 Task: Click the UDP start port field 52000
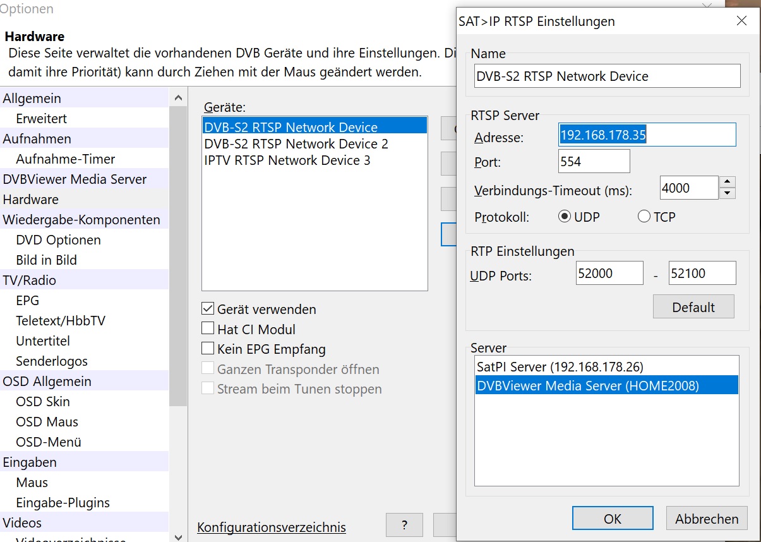[x=609, y=273]
